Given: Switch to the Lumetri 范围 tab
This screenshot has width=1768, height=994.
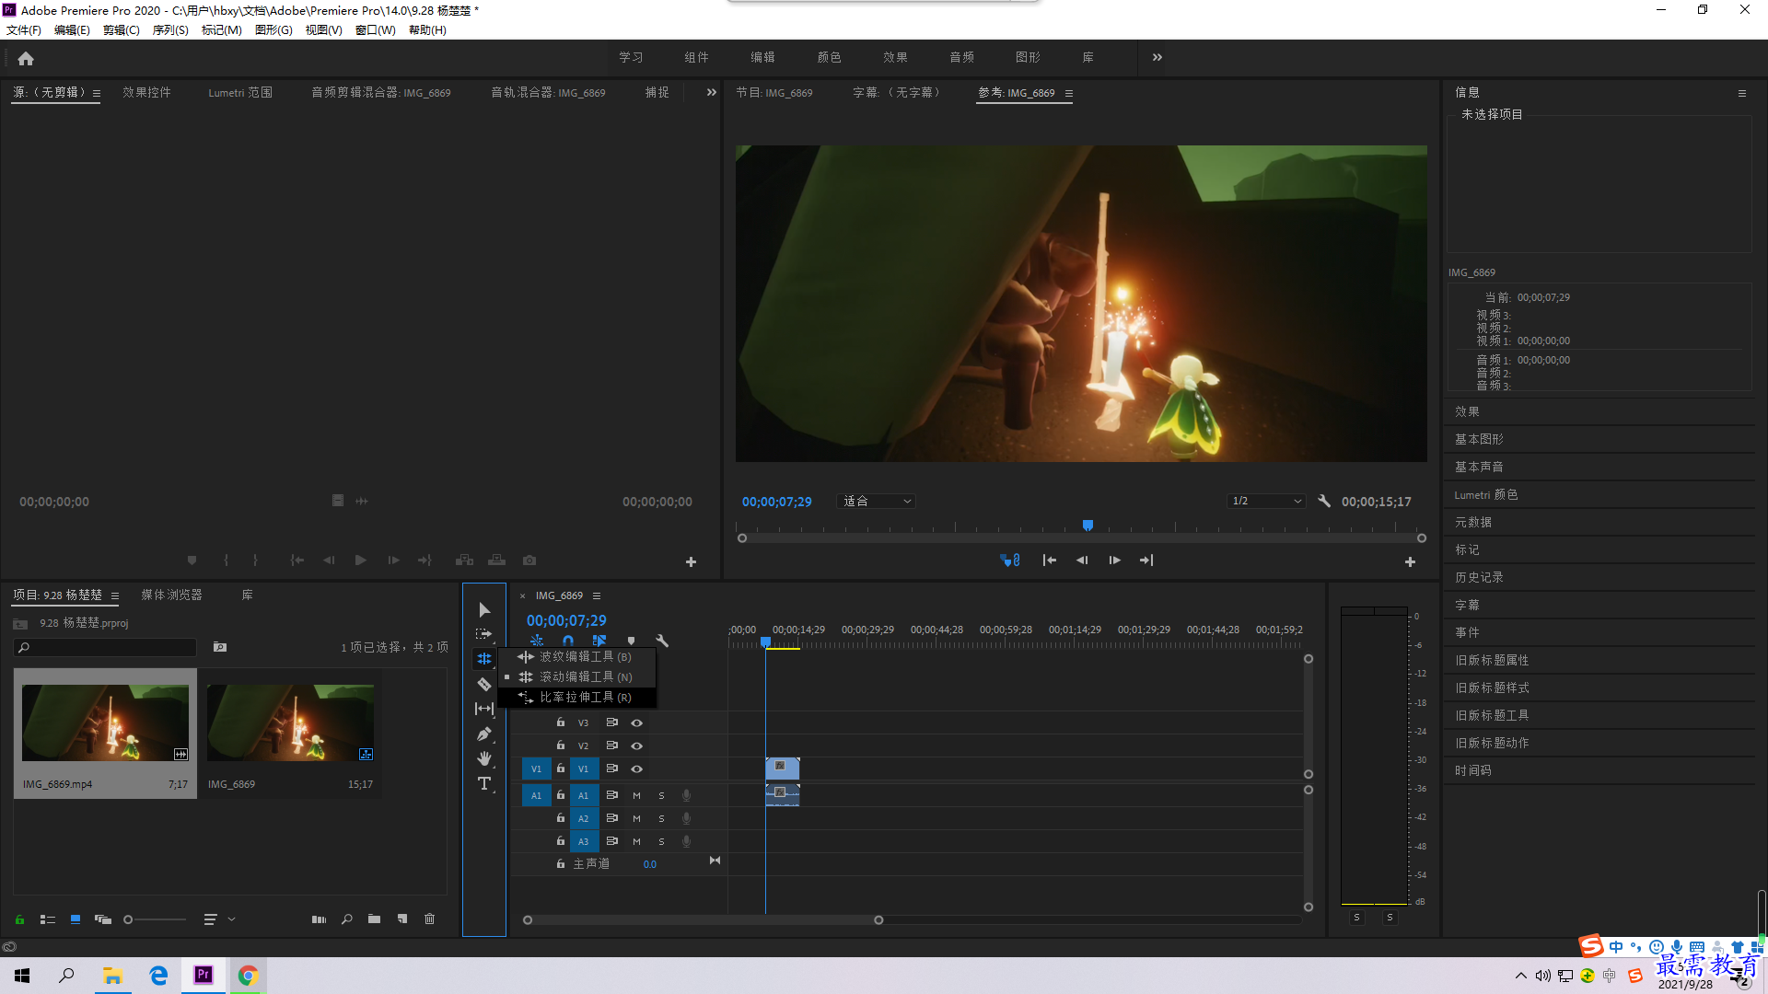Looking at the screenshot, I should pyautogui.click(x=240, y=92).
